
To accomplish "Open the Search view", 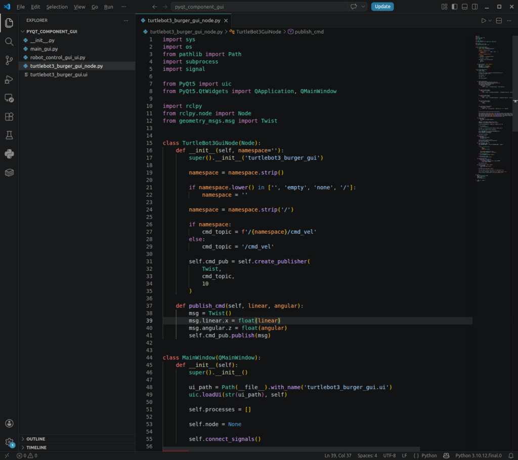I will [9, 41].
